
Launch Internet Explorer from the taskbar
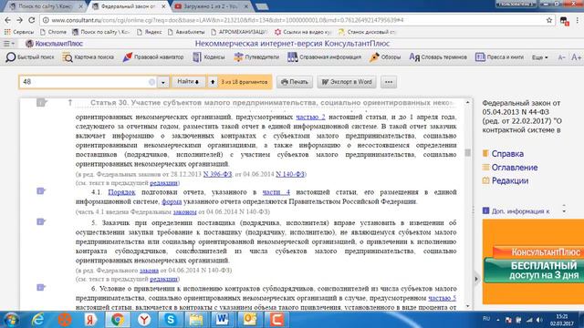(38, 320)
